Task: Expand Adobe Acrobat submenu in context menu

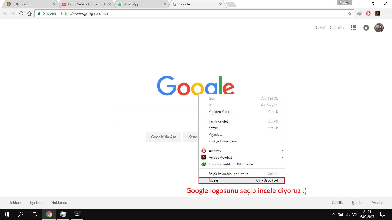Action: [x=242, y=158]
